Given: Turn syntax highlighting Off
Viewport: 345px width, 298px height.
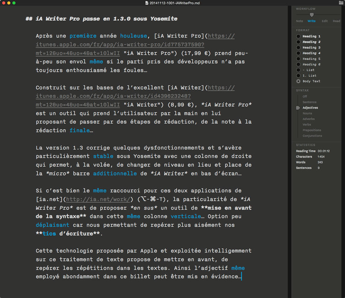Looking at the screenshot, I should (x=305, y=96).
